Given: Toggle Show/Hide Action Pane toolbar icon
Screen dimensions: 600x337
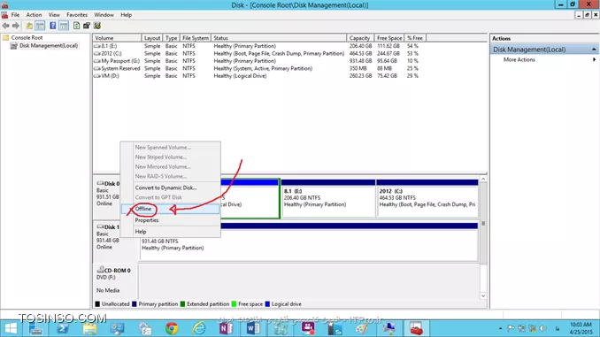Looking at the screenshot, I should coord(64,26).
